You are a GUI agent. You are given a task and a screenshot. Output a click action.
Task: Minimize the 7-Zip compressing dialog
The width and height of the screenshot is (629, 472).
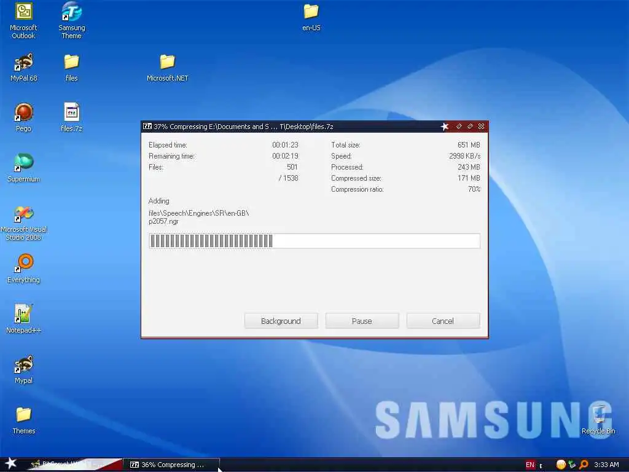coord(459,127)
